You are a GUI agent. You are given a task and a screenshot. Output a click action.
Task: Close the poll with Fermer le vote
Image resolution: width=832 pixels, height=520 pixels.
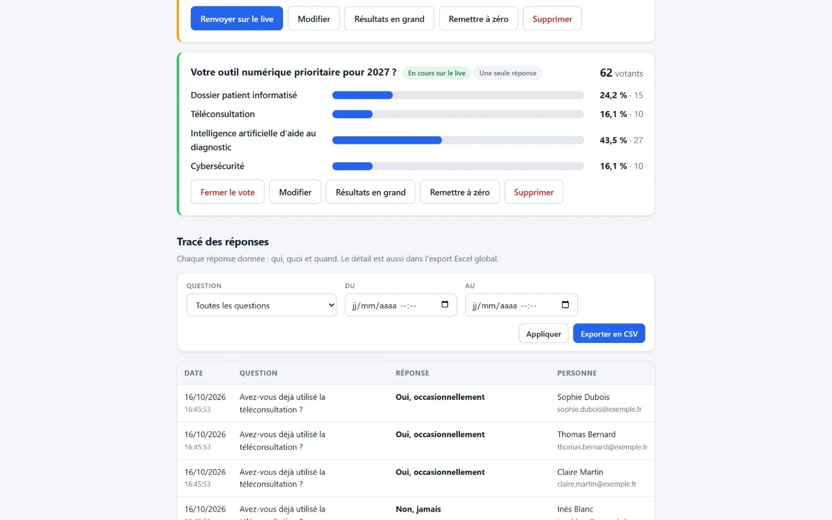(x=228, y=193)
